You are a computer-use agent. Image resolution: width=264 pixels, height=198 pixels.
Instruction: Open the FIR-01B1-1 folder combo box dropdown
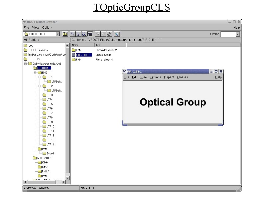pyautogui.click(x=58, y=34)
